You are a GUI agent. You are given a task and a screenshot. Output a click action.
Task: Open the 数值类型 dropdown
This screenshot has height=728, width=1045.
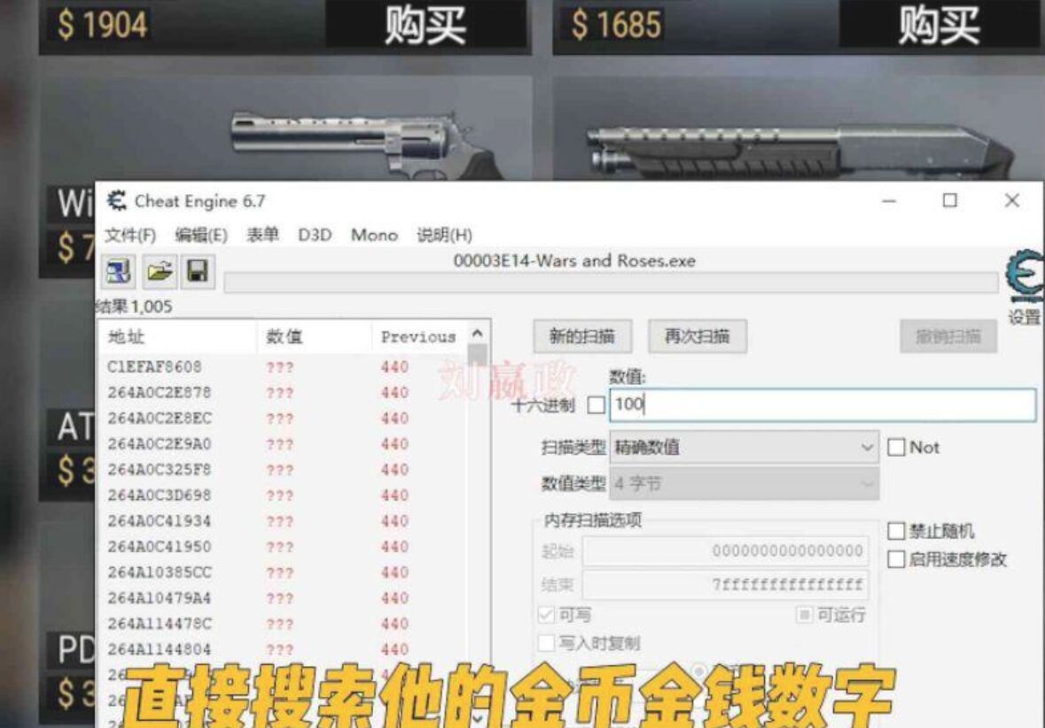coord(745,483)
